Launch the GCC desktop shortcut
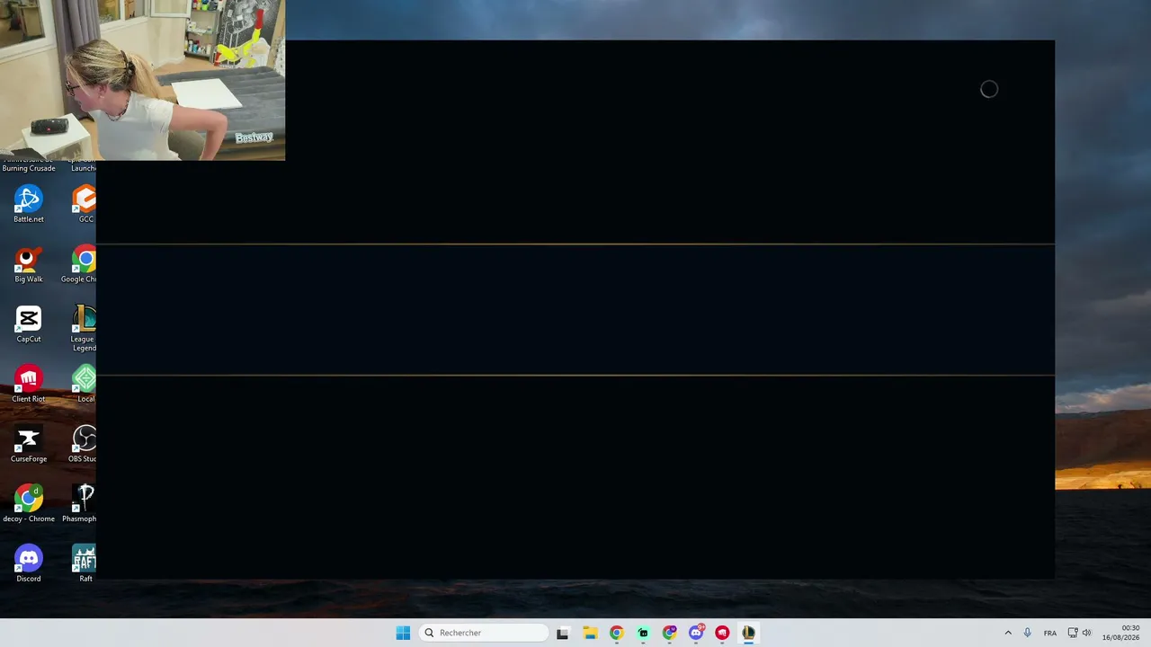This screenshot has width=1151, height=647. tap(85, 204)
